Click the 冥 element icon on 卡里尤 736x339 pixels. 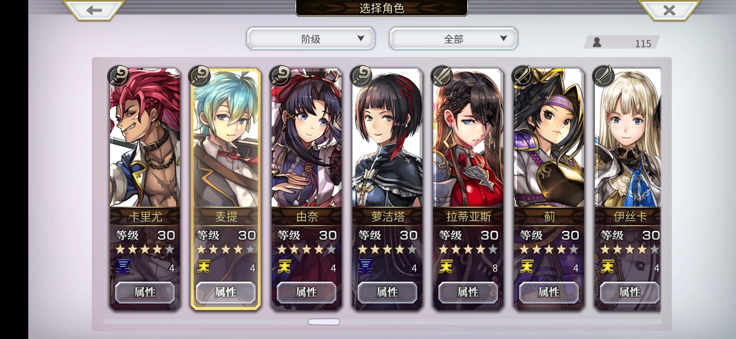(123, 266)
